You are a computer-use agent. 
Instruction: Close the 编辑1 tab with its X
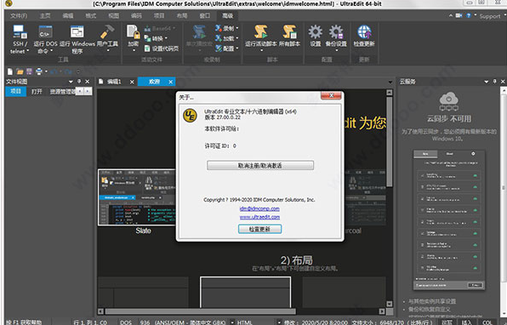pos(132,82)
